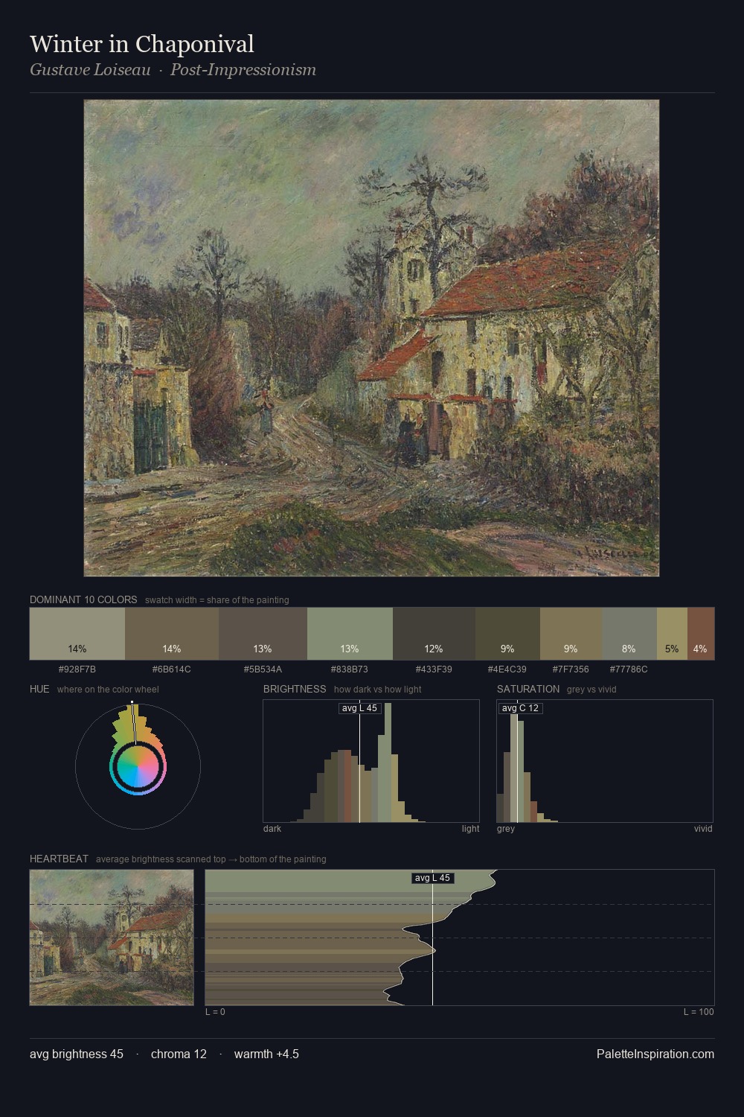Select the 4% reddish-brown color swatch
Screen dimensions: 744x1117
701,634
